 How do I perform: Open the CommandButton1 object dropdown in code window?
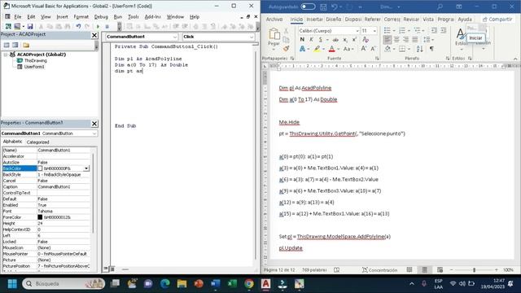coord(175,37)
